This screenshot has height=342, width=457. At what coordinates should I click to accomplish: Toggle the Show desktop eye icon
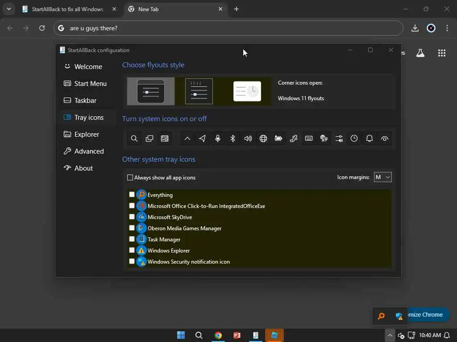385,138
